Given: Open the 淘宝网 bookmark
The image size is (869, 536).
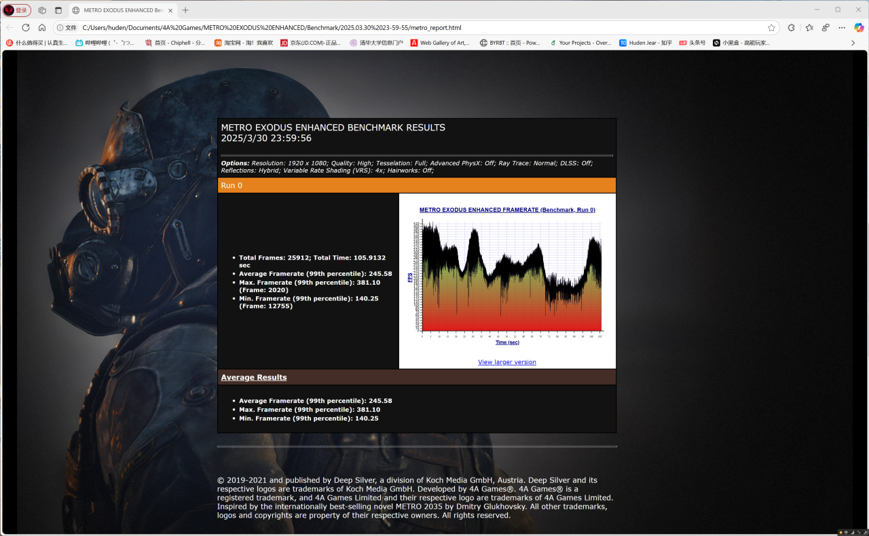Looking at the screenshot, I should coord(244,43).
